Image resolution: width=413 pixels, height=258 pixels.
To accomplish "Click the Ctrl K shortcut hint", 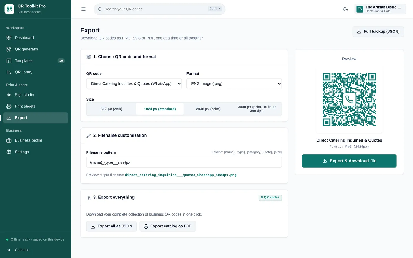I will 215,9.
